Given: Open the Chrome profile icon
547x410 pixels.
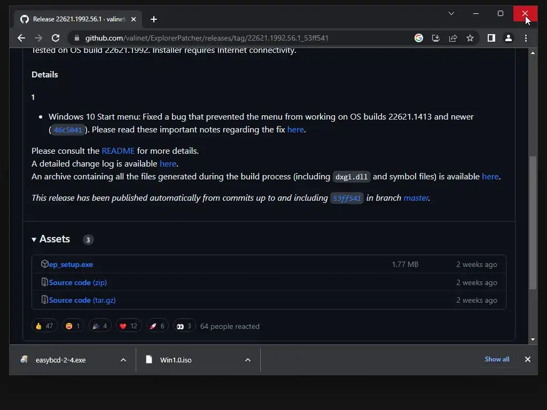Looking at the screenshot, I should click(x=509, y=38).
